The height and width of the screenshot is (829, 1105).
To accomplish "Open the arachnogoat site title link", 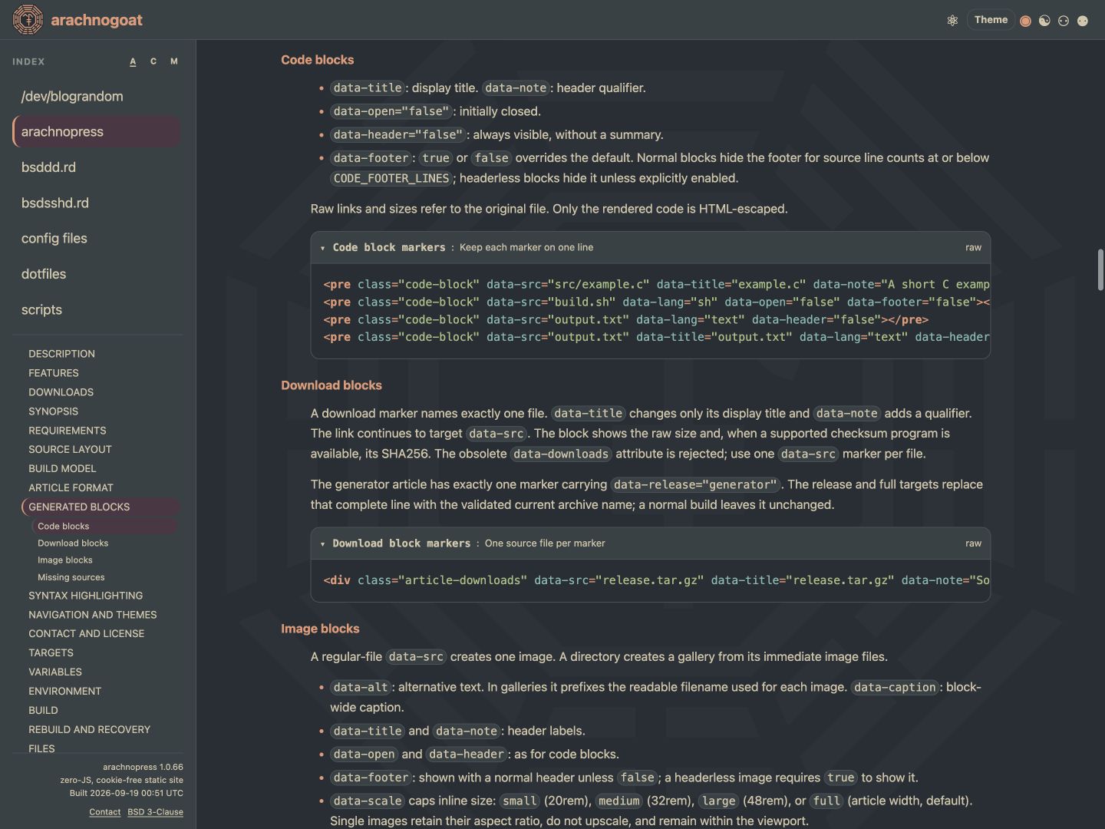I will point(97,20).
